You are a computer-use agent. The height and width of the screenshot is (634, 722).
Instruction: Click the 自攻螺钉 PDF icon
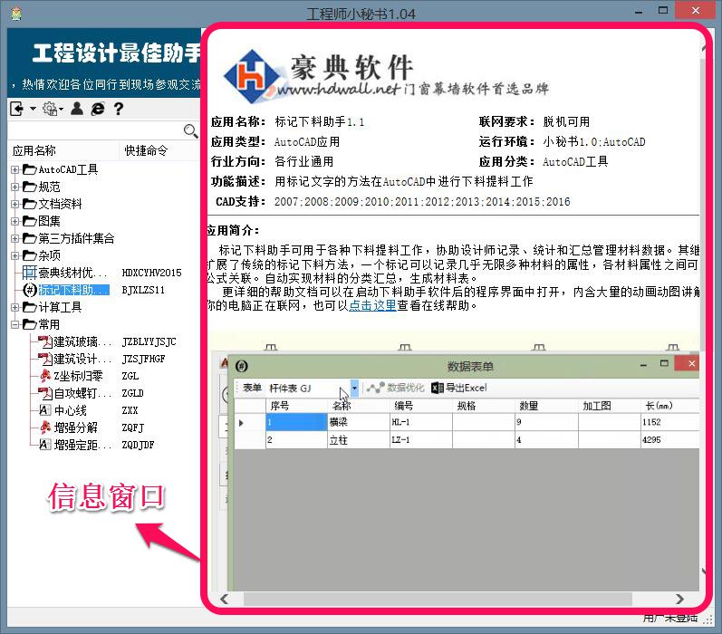[44, 393]
